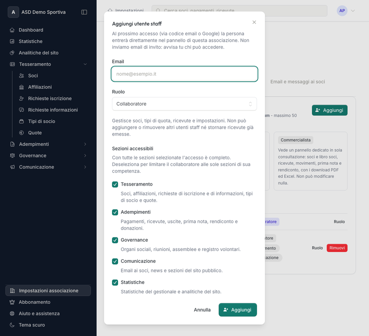This screenshot has width=369, height=336.
Task: Click the Statistiche chart icon
Action: [12, 41]
